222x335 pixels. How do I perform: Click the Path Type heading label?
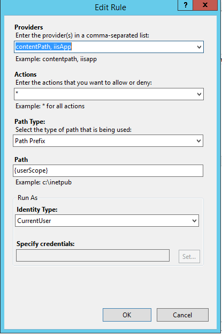(30, 122)
